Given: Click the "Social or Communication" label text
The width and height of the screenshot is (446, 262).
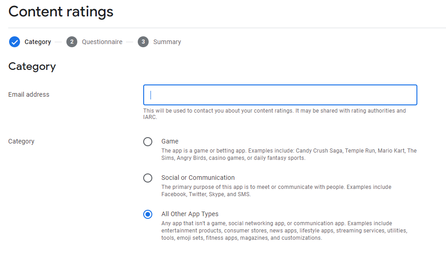Looking at the screenshot, I should pos(198,178).
